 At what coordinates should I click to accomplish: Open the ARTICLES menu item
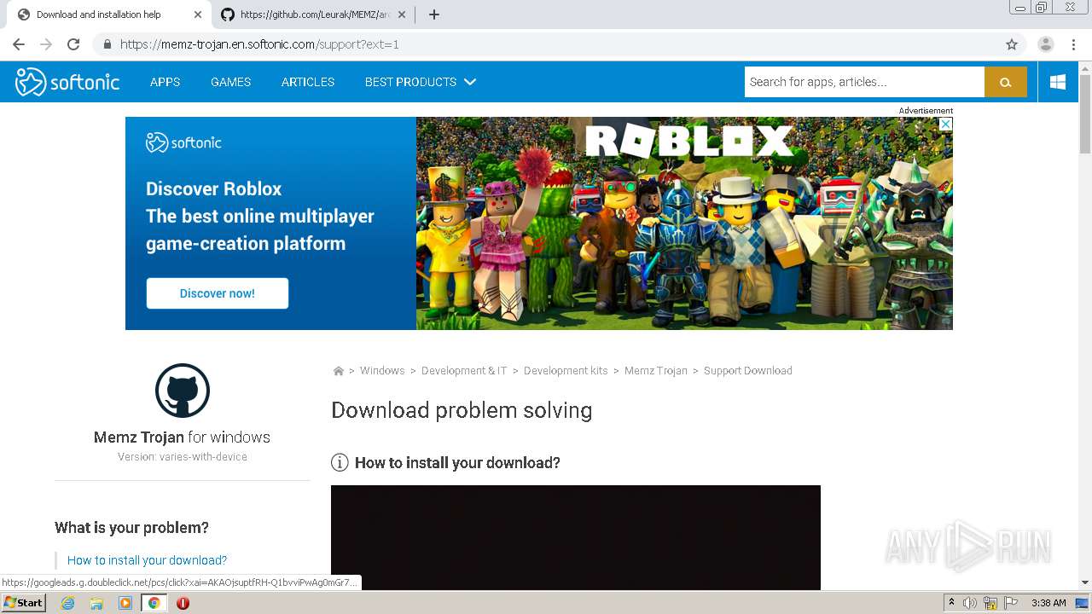point(308,82)
